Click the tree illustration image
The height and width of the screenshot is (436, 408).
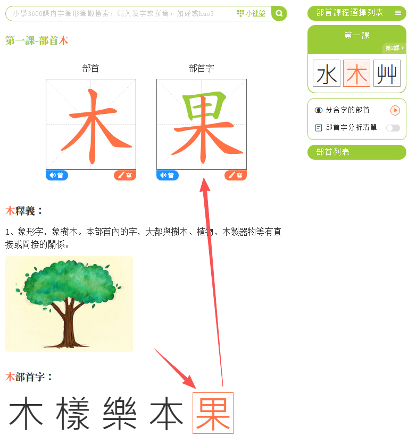pos(69,303)
